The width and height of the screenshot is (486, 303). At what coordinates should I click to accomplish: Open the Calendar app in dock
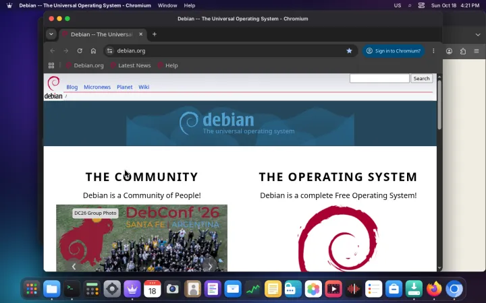click(x=152, y=289)
